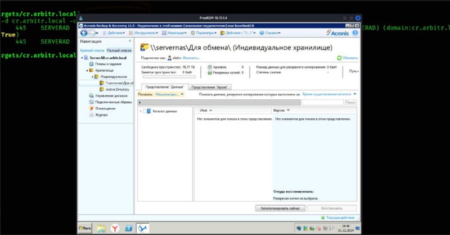
Task: Collapse the ServerAD.cr.arbitr.local tree node
Action: 82,58
